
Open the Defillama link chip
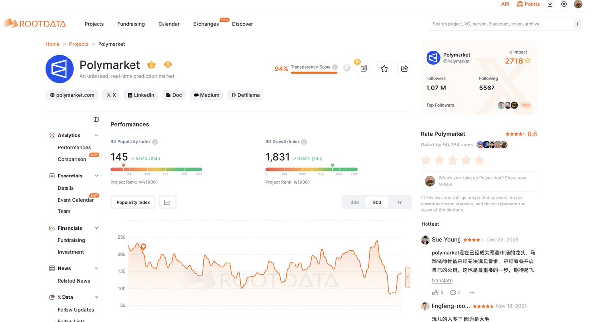[245, 95]
